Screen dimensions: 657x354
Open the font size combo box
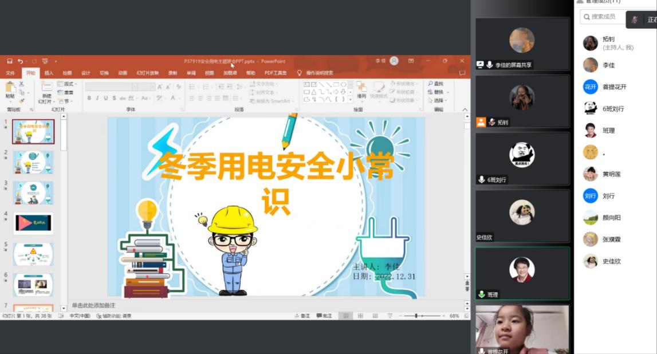pos(147,86)
